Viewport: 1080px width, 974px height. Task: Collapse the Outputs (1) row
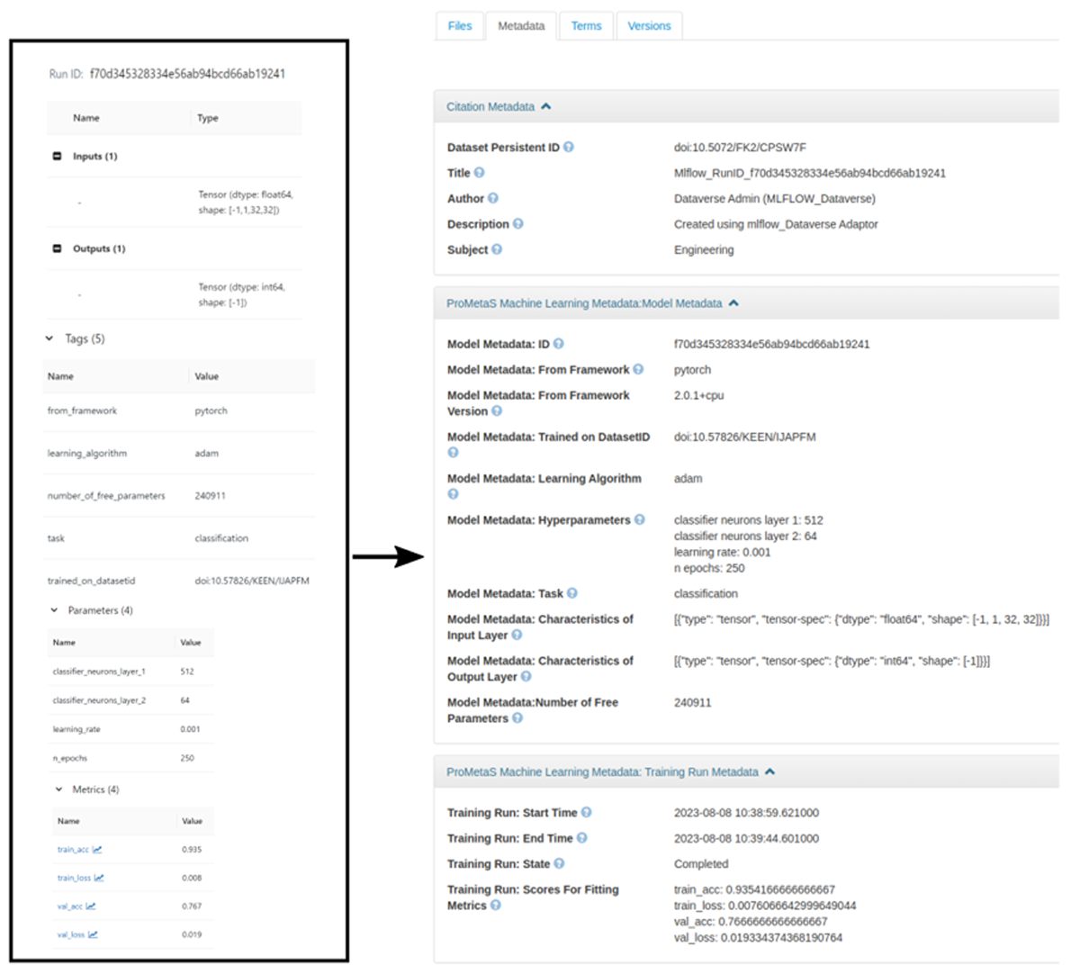57,248
